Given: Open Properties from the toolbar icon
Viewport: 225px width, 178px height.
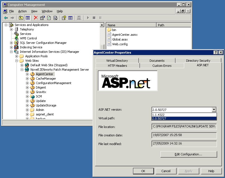Looking at the screenshot, I should 42,18.
